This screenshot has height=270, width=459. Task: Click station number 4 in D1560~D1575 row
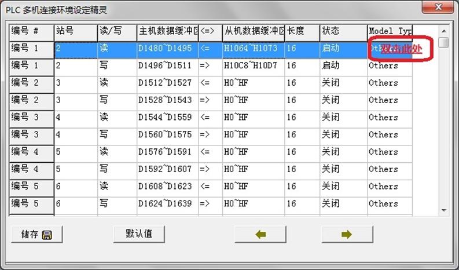[x=76, y=137]
